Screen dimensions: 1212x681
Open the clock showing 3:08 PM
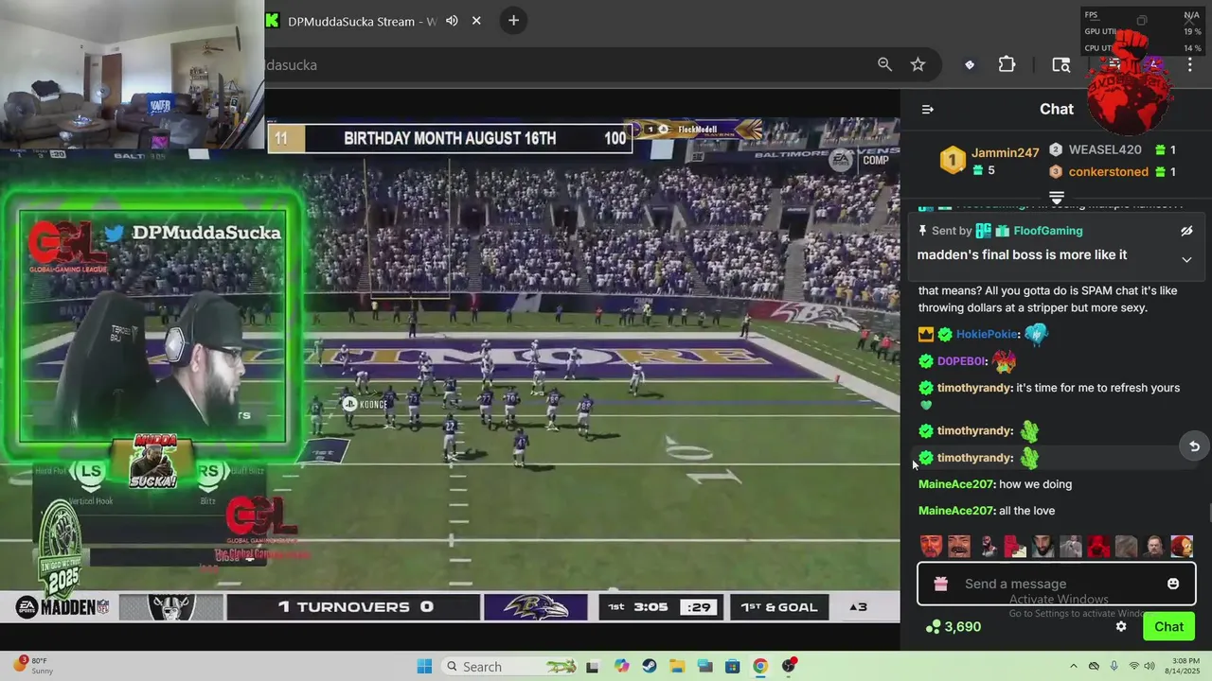click(1185, 667)
